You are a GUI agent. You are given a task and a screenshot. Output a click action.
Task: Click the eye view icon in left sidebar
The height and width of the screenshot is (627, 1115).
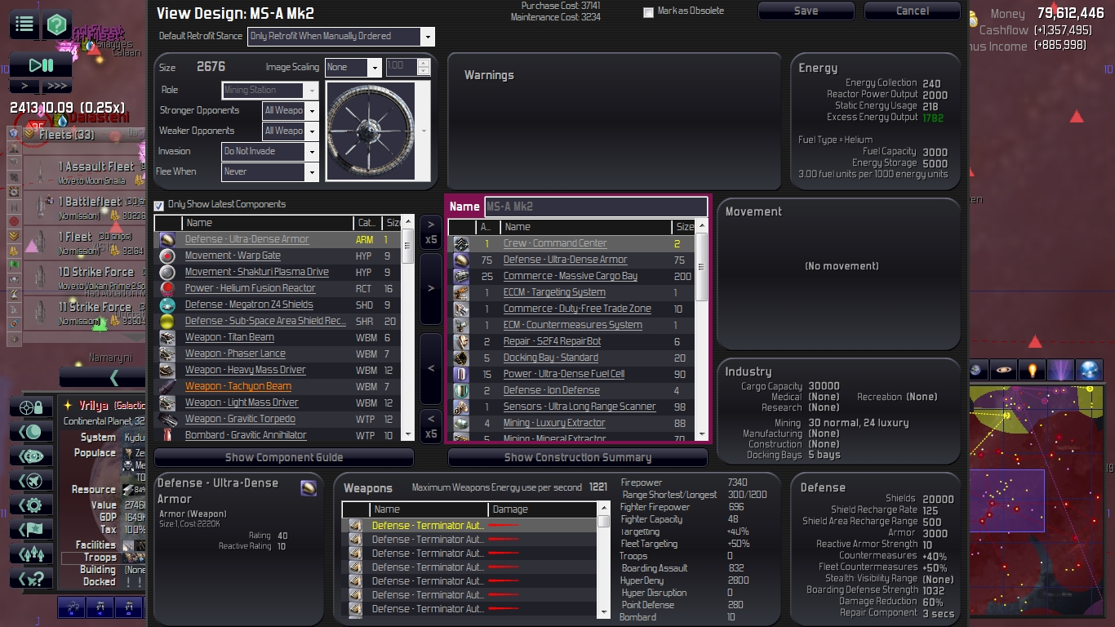pos(32,456)
